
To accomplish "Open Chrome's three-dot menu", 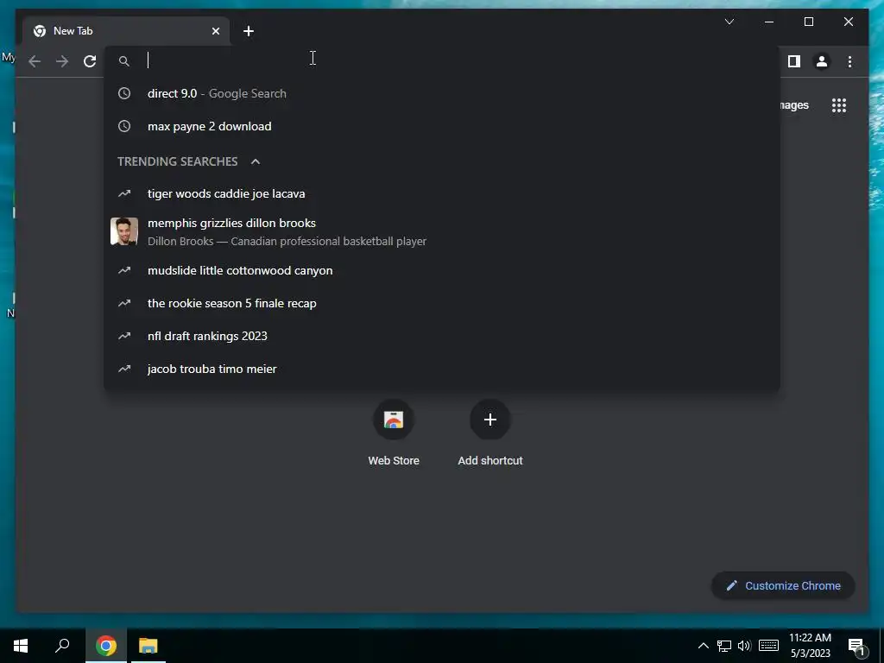I will coord(849,61).
